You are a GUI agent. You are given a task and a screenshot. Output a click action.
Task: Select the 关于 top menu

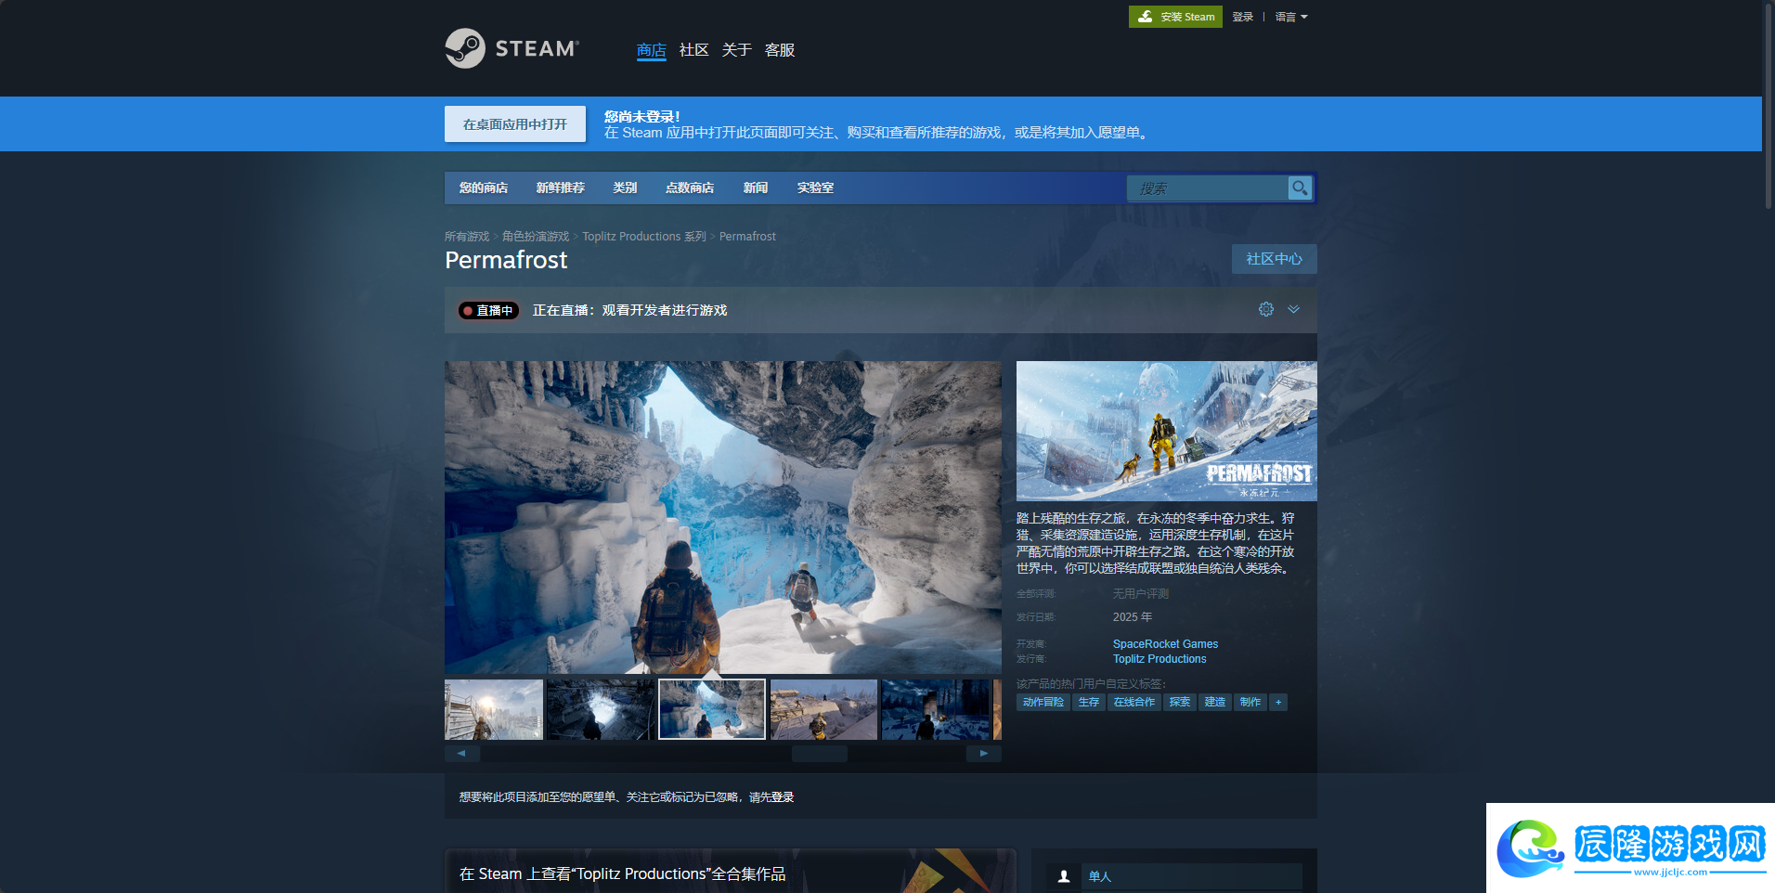tap(737, 50)
